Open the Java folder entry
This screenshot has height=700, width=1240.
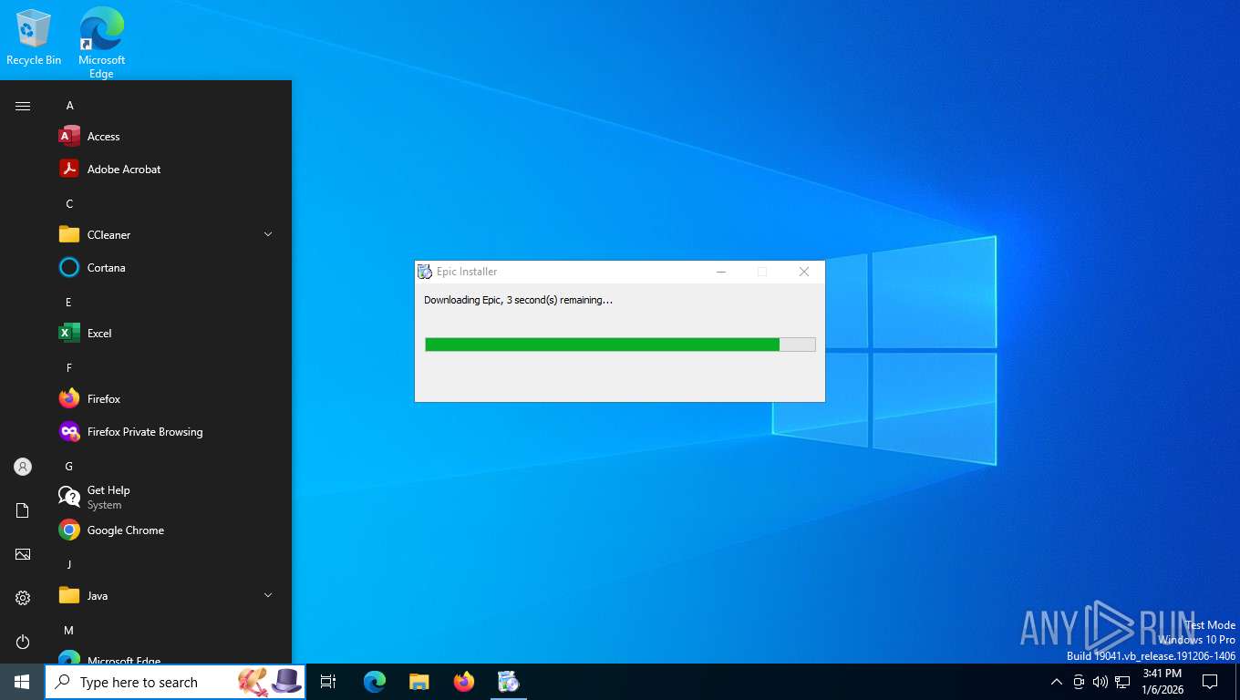click(x=169, y=596)
